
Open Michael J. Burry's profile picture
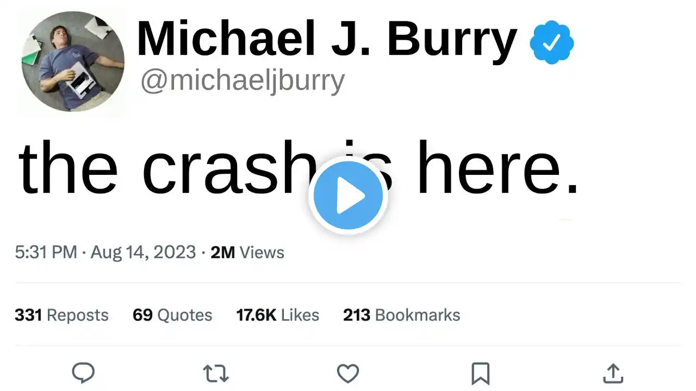(73, 60)
